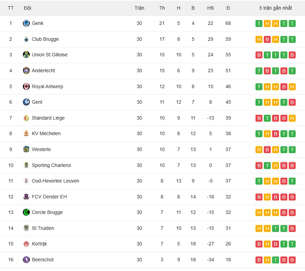Click the Royal Antwerp crest icon
The image size is (305, 271).
click(26, 87)
